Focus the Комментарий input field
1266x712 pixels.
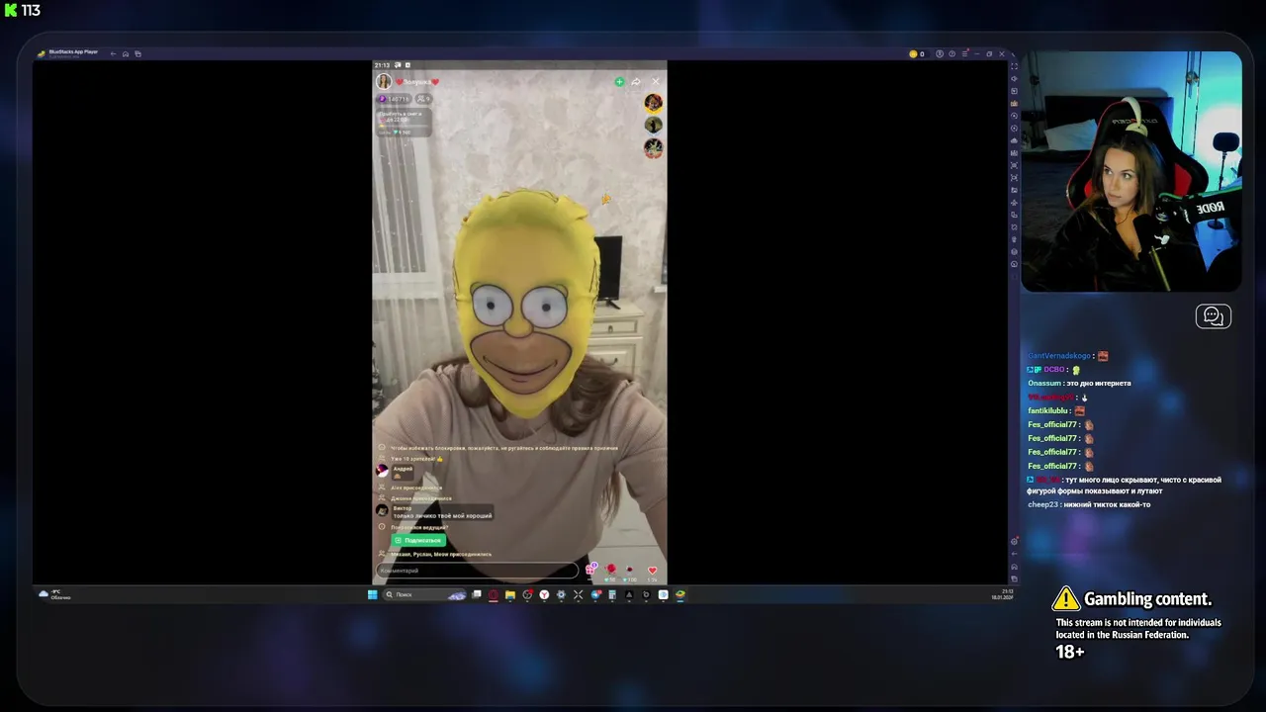tap(478, 571)
